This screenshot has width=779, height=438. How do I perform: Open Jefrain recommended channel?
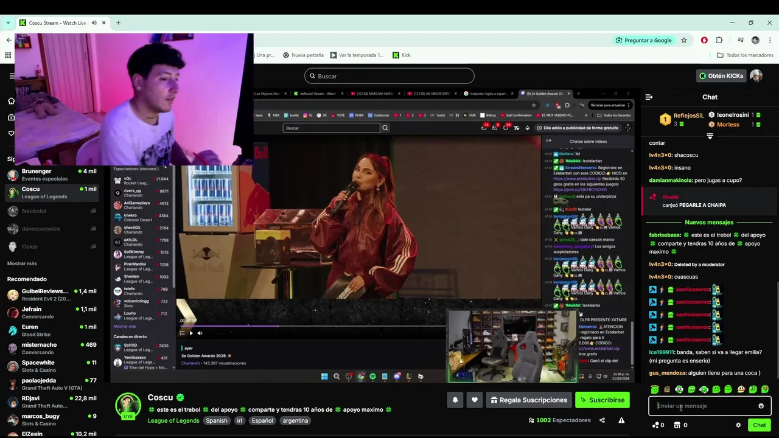click(52, 313)
